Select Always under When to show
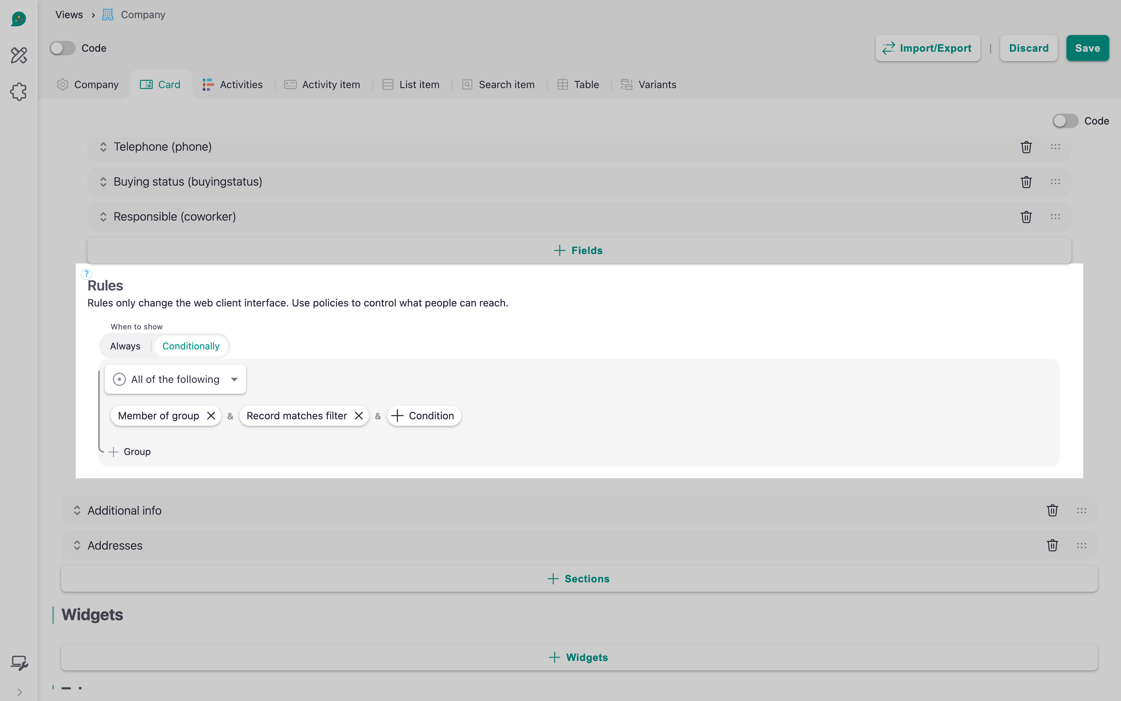The image size is (1121, 701). point(125,346)
